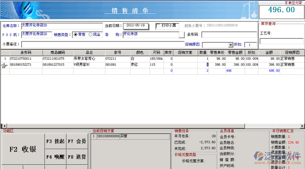The width and height of the screenshot is (305, 169).
Task: Click the horizontal scrollbar left arrow
Action: [2, 125]
